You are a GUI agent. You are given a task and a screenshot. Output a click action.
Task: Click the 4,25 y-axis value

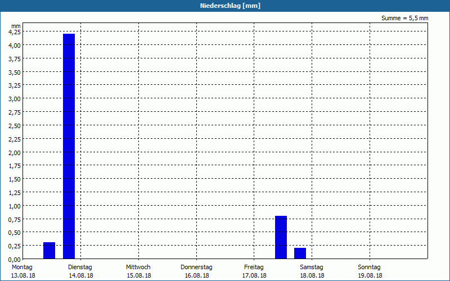pos(15,32)
